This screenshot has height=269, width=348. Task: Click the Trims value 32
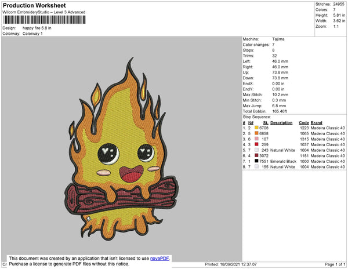(x=274, y=56)
